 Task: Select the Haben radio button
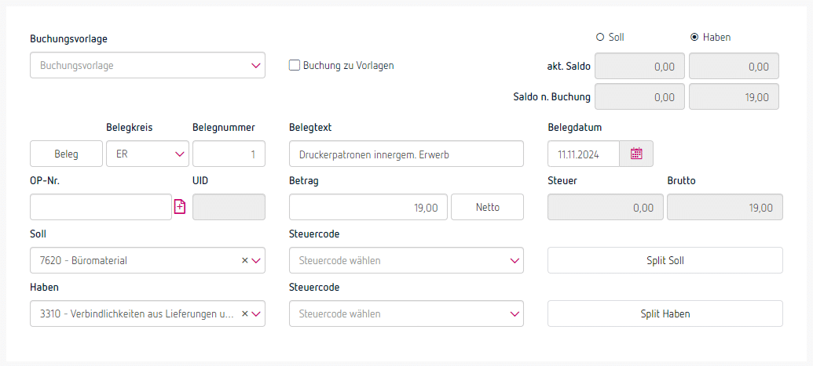(x=694, y=37)
